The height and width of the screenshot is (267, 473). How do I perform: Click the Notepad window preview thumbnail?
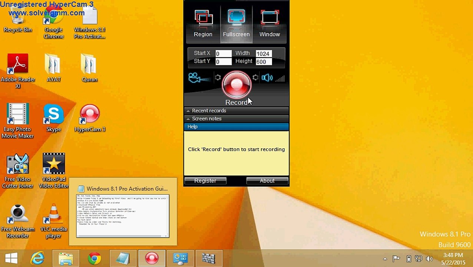(123, 215)
